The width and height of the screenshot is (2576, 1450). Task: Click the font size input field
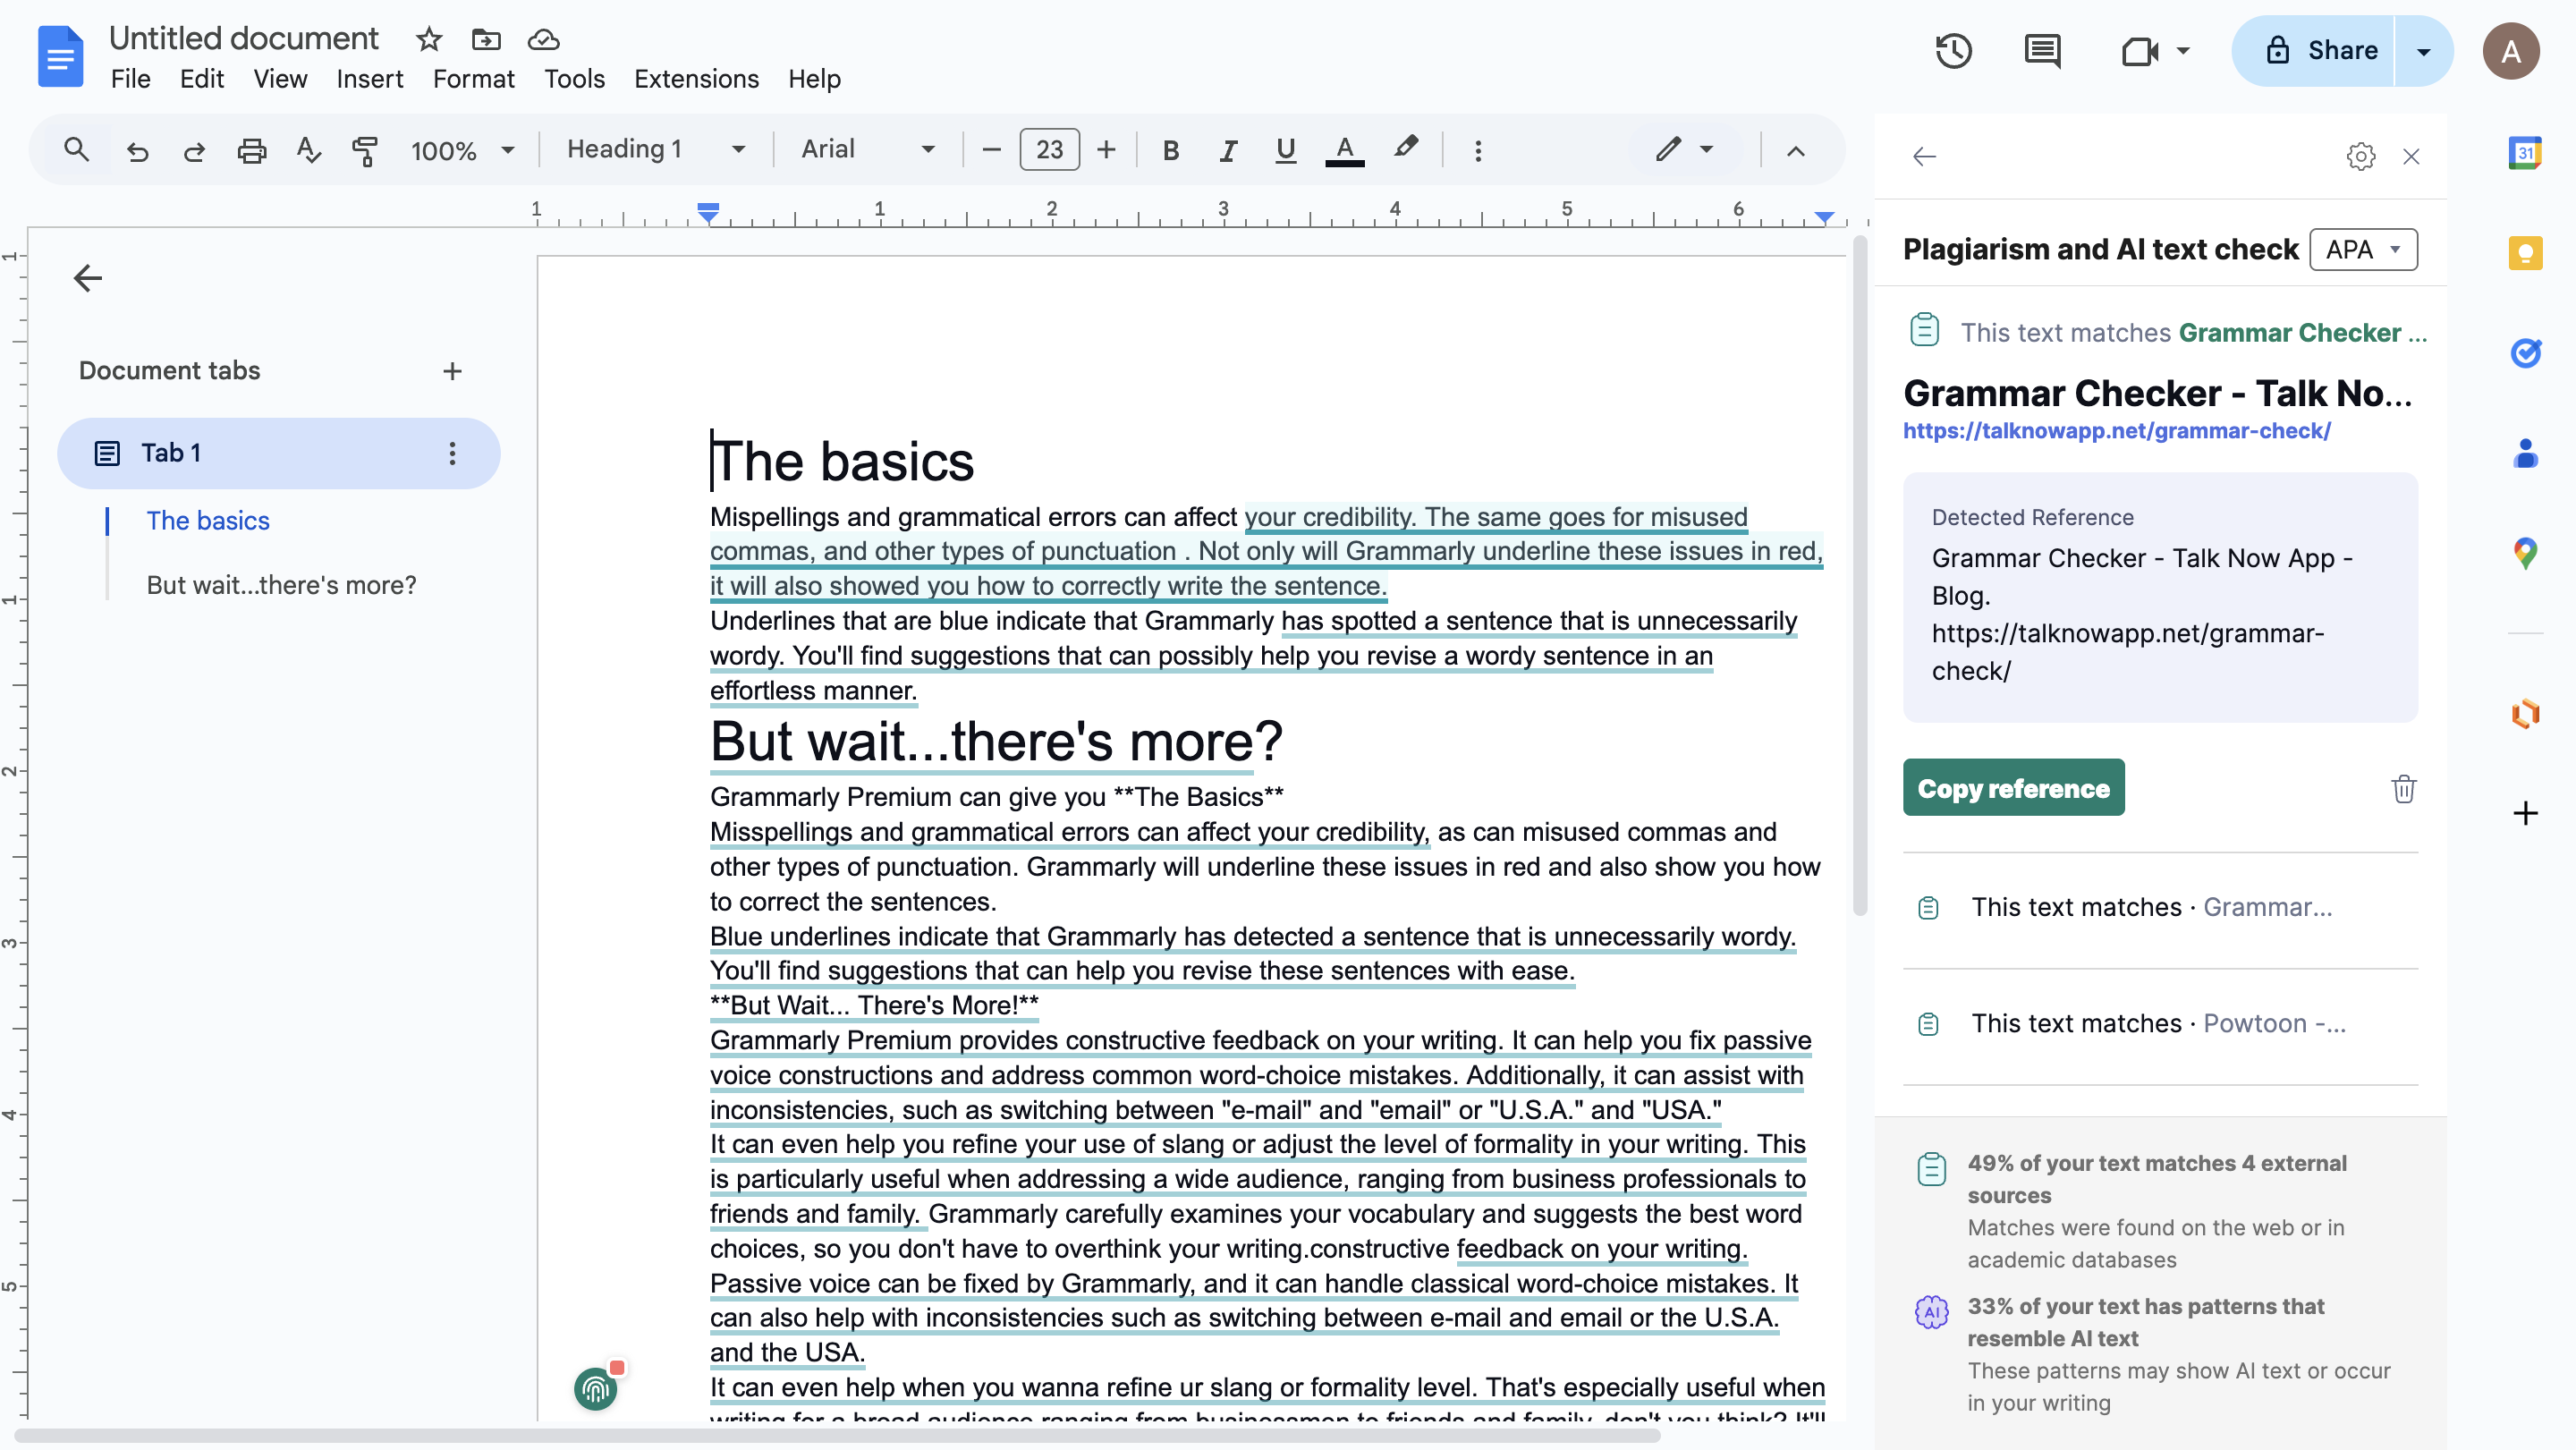click(x=1049, y=149)
